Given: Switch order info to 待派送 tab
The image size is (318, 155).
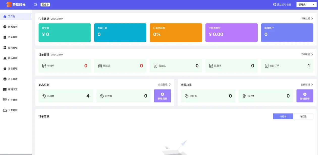Looking at the screenshot, I should pyautogui.click(x=303, y=116).
